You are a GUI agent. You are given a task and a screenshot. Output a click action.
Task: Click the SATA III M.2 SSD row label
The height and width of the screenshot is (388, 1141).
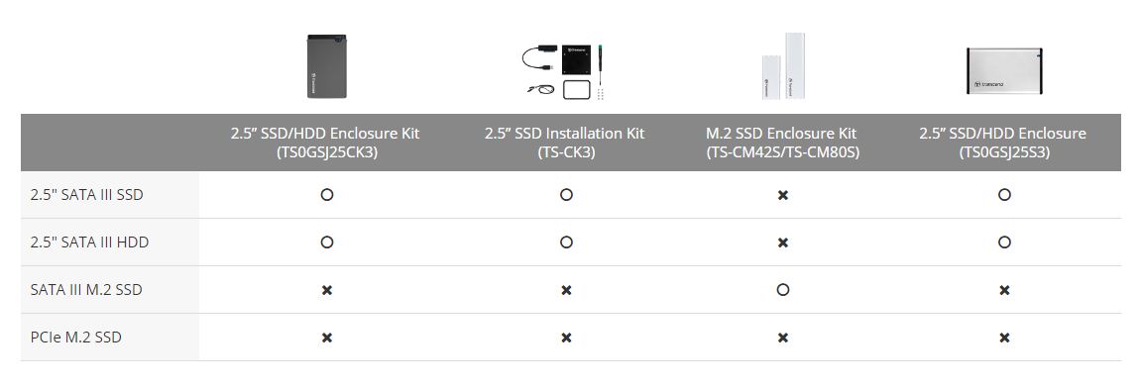tap(86, 290)
